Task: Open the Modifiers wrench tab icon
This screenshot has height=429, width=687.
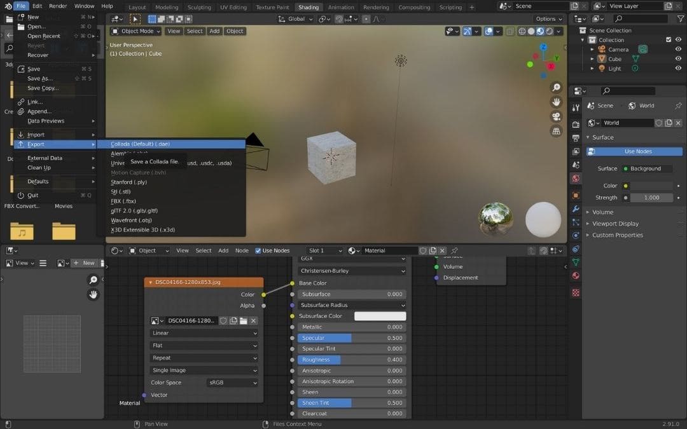Action: pyautogui.click(x=576, y=209)
